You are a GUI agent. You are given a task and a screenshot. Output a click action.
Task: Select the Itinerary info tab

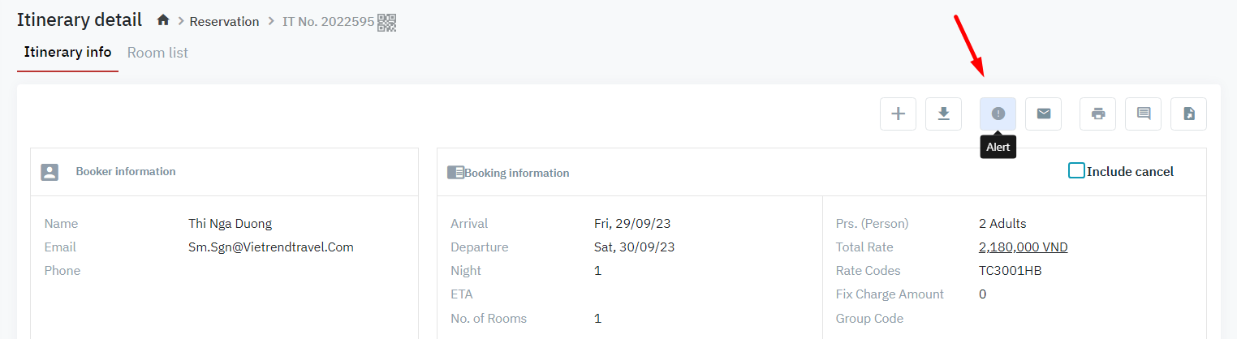[x=67, y=53]
